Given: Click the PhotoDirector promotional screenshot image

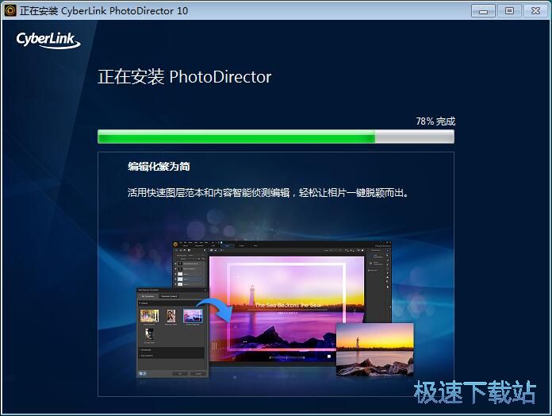Looking at the screenshot, I should click(275, 309).
